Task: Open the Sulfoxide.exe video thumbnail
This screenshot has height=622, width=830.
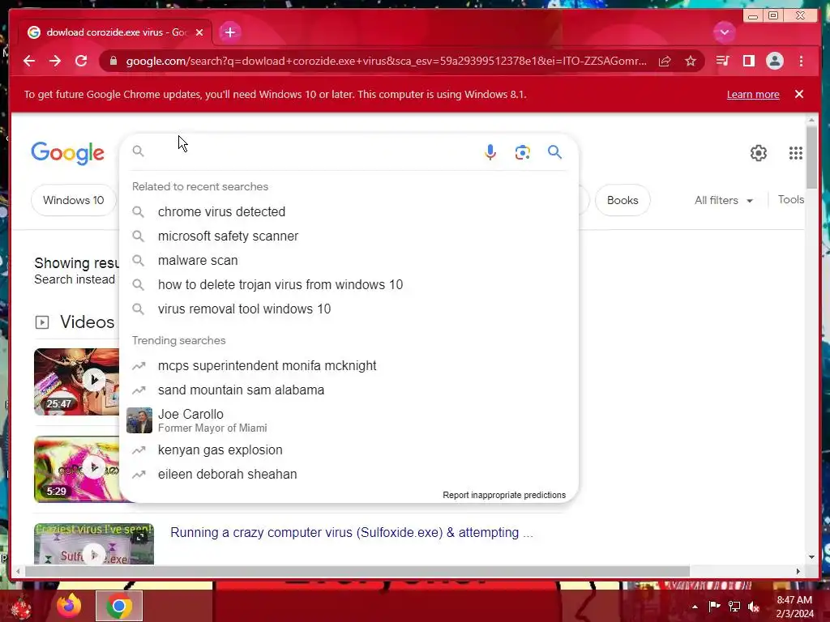Action: (94, 544)
